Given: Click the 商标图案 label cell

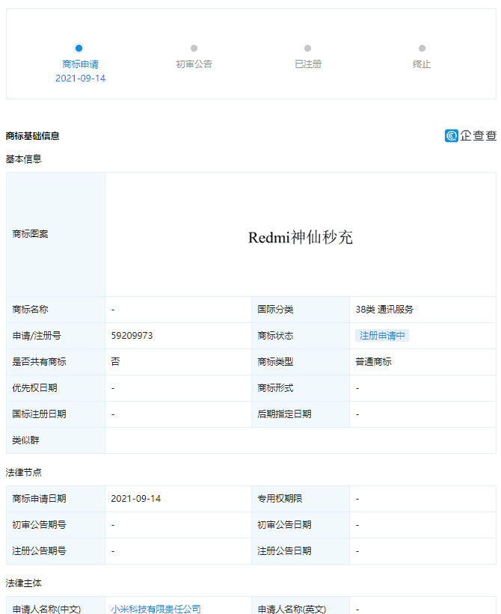Looking at the screenshot, I should [x=55, y=234].
